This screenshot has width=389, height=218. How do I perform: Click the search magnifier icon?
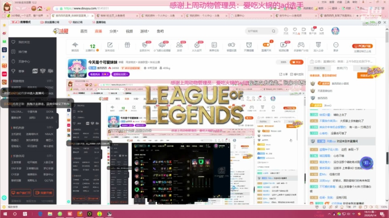point(273,31)
